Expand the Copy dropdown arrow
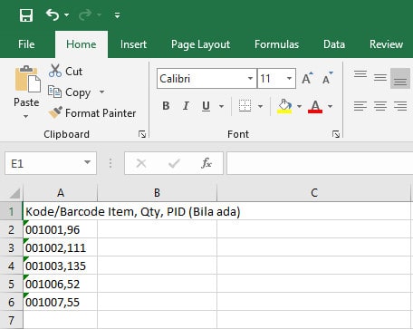The image size is (413, 329). click(102, 92)
